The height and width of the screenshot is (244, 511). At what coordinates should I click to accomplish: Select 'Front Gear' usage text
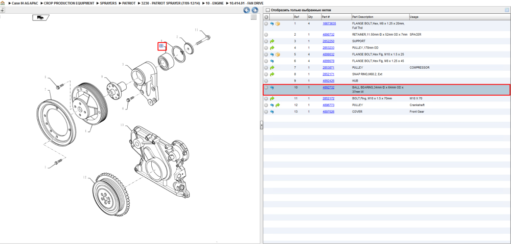(x=417, y=112)
